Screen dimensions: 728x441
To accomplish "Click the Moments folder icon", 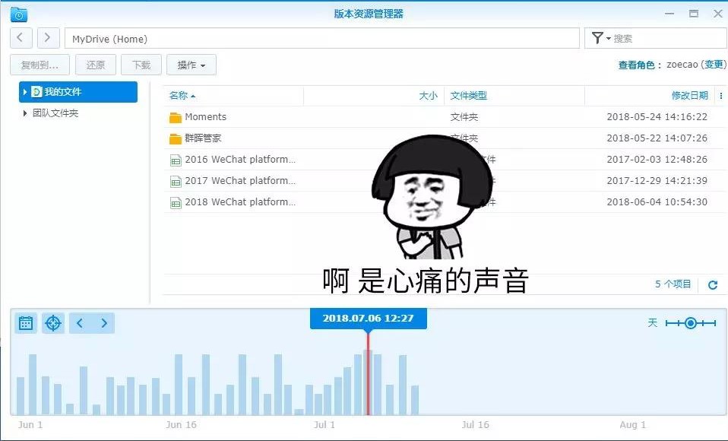I will pyautogui.click(x=176, y=117).
